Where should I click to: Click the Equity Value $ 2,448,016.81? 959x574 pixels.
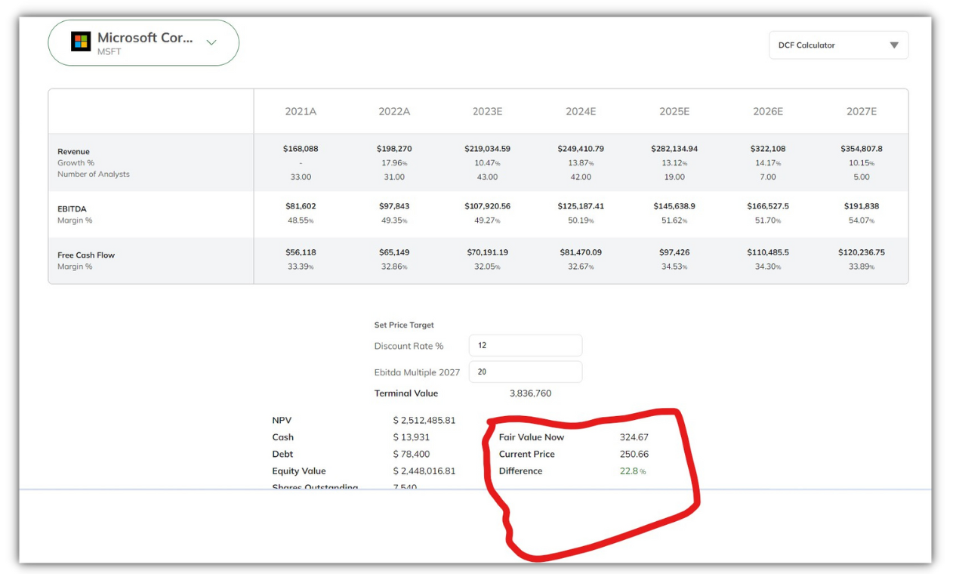(424, 471)
